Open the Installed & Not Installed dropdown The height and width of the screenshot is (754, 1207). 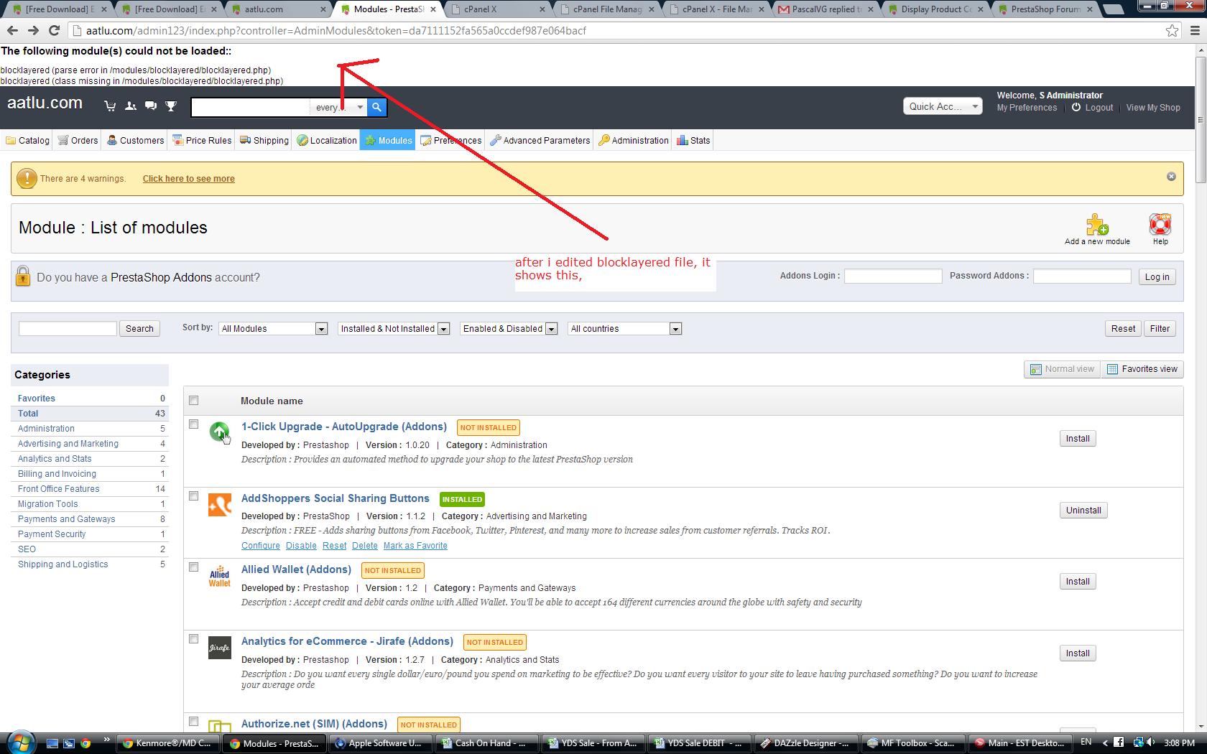pos(394,329)
